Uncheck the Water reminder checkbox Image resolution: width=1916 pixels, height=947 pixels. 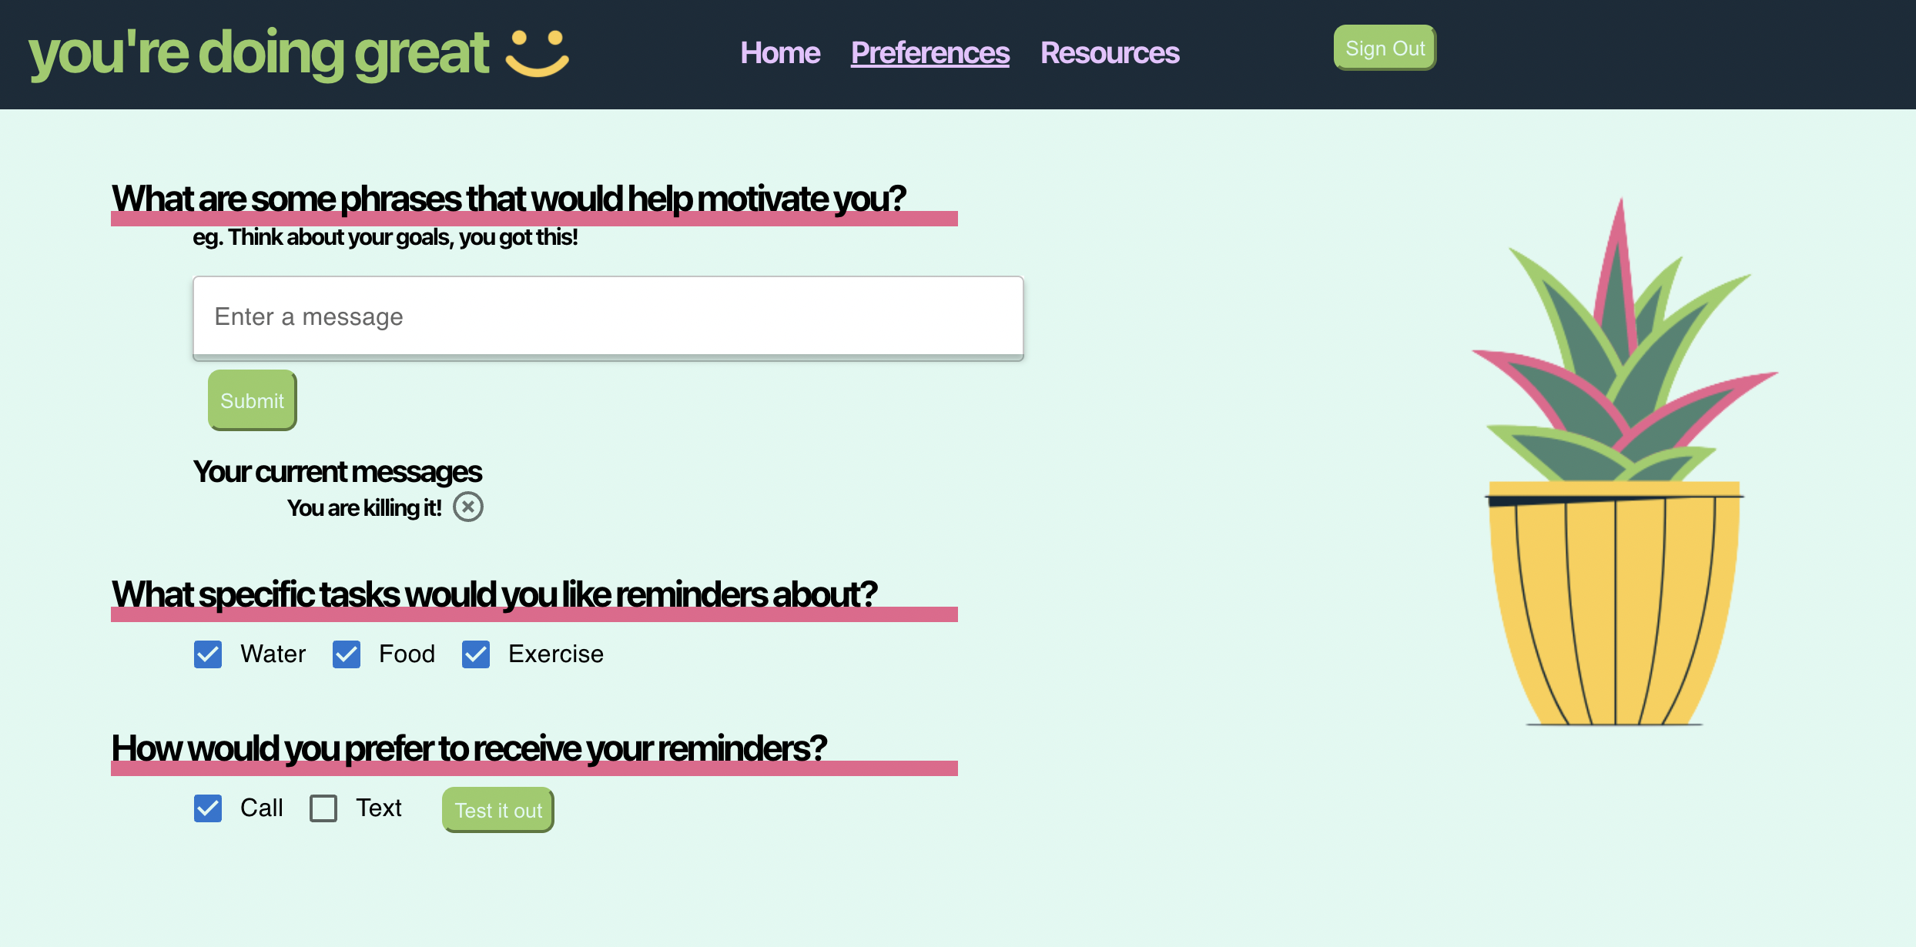click(x=208, y=654)
